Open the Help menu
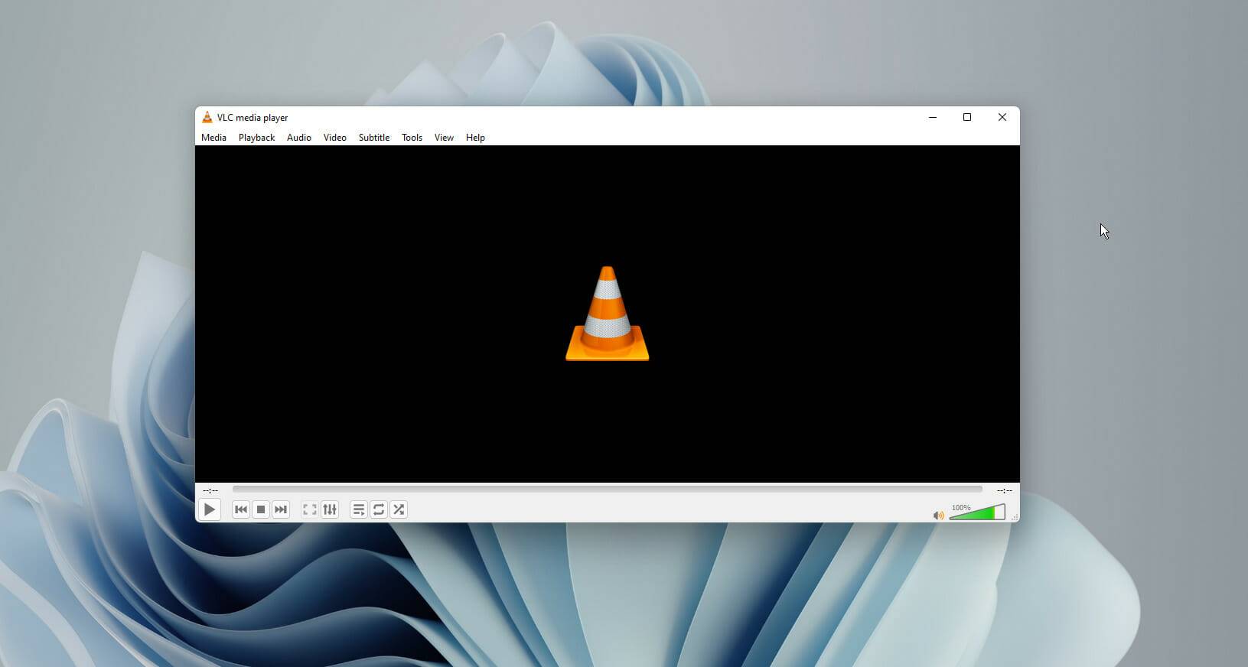Viewport: 1248px width, 667px height. click(475, 138)
